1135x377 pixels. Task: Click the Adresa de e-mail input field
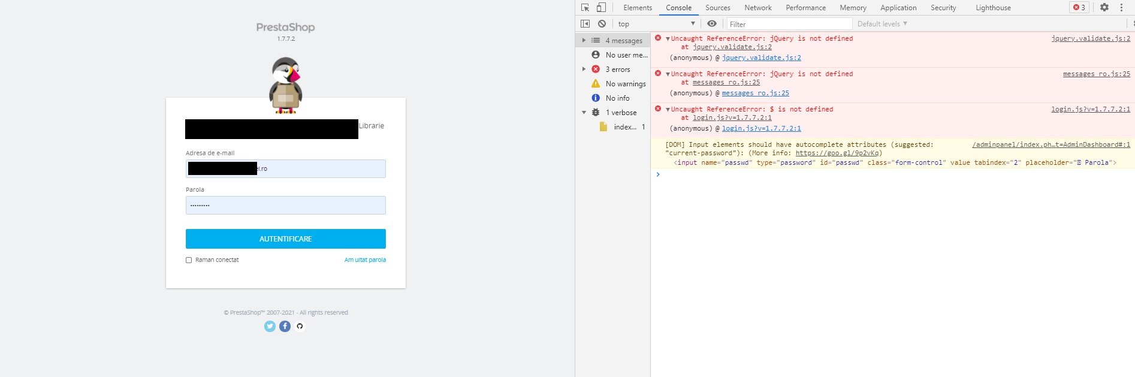point(286,168)
